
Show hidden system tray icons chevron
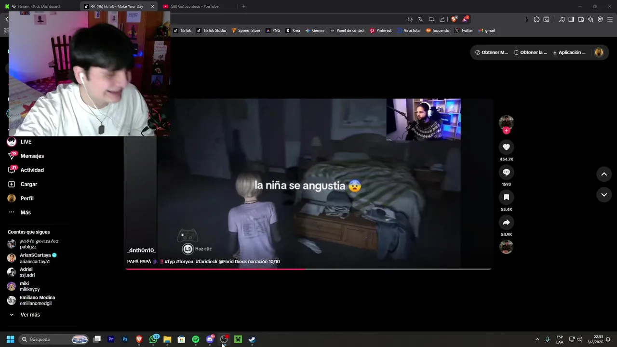(537, 339)
